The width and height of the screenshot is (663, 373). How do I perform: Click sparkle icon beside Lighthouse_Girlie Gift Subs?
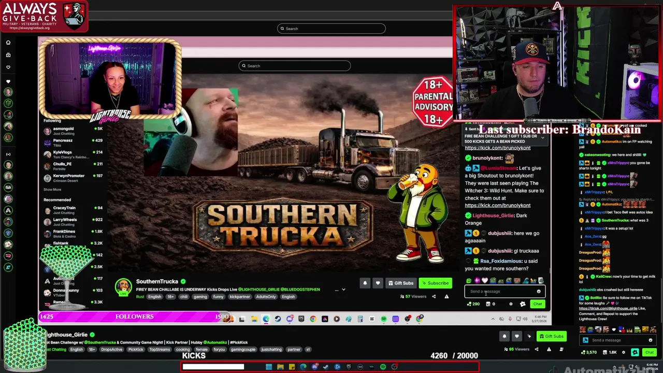(x=529, y=336)
